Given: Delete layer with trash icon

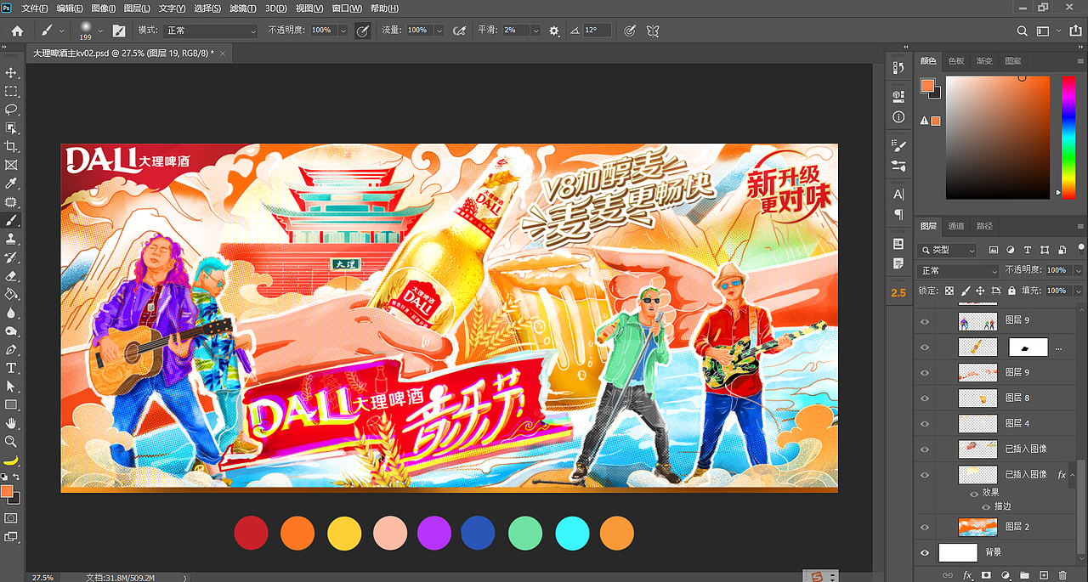Looking at the screenshot, I should (x=1063, y=575).
